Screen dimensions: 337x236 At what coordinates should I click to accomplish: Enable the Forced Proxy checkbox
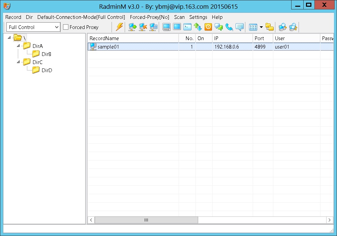(66, 27)
